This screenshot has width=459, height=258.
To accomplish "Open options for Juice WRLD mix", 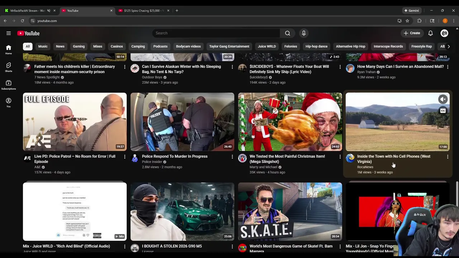I will click(x=125, y=247).
